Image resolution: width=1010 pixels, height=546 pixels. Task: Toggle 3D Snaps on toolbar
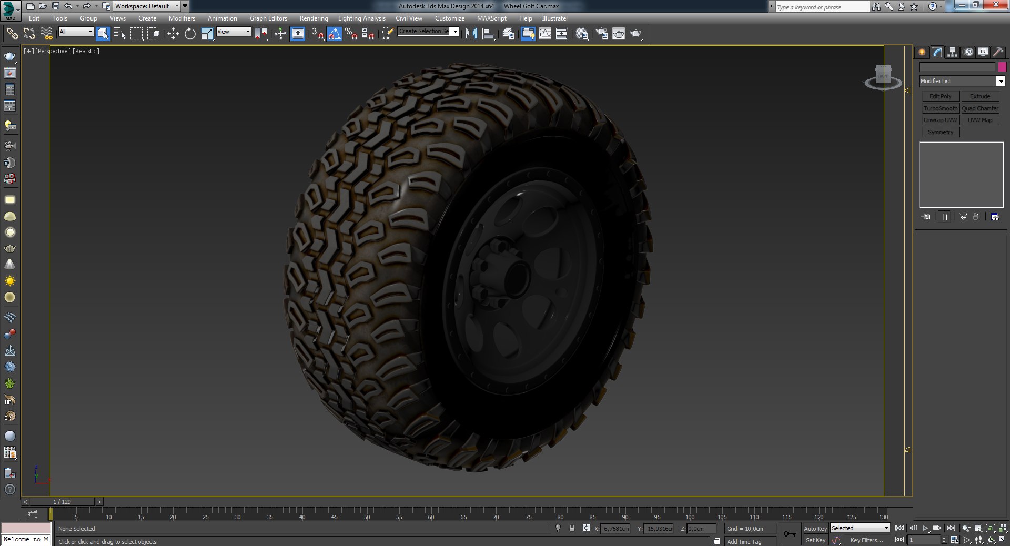317,34
